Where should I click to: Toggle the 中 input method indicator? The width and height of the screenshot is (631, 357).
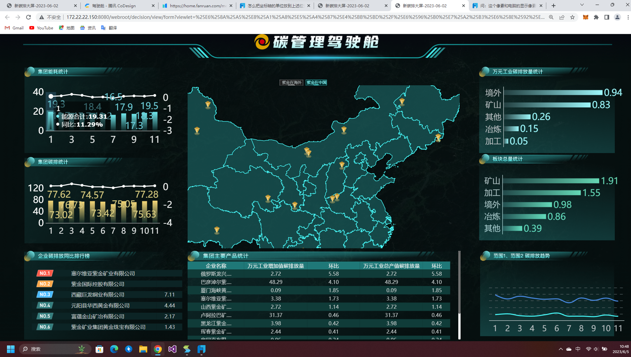tap(578, 349)
